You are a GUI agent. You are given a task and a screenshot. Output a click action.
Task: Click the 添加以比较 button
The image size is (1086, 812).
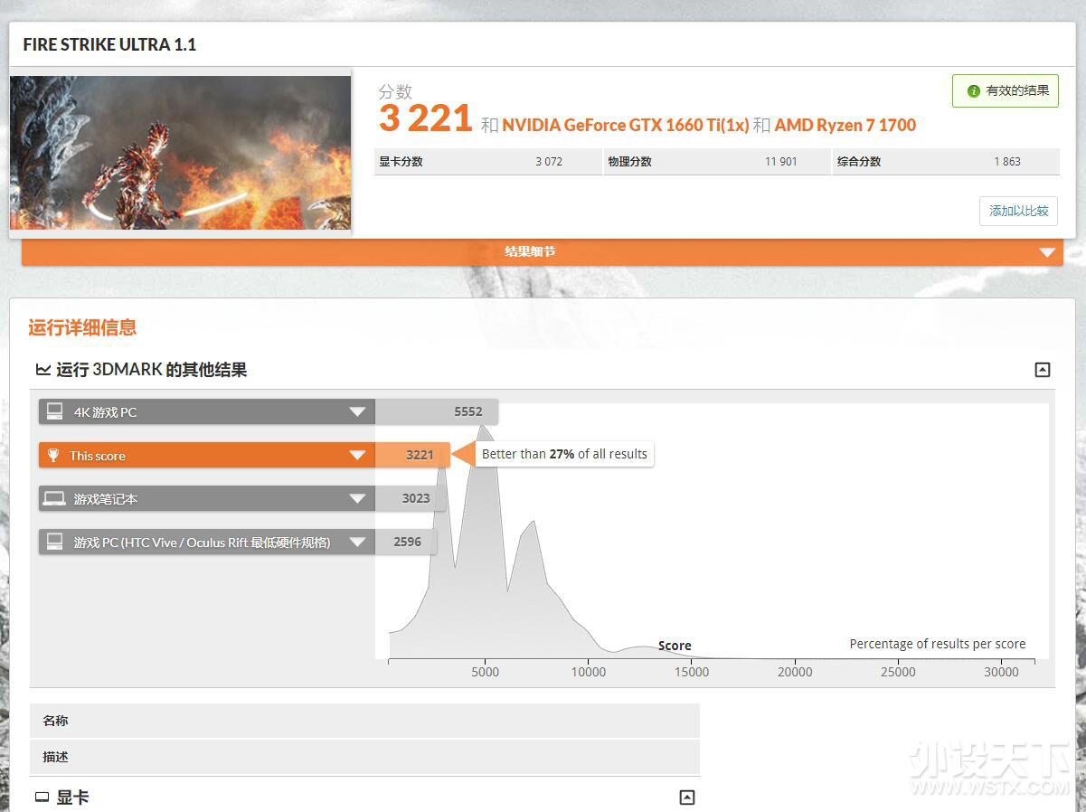pos(1018,211)
